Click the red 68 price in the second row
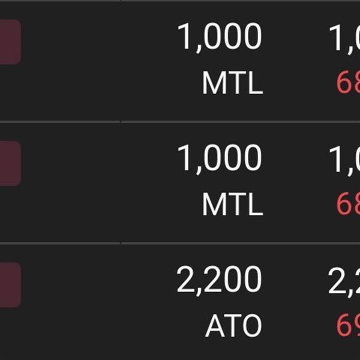Image resolution: width=360 pixels, height=360 pixels. coord(348,204)
